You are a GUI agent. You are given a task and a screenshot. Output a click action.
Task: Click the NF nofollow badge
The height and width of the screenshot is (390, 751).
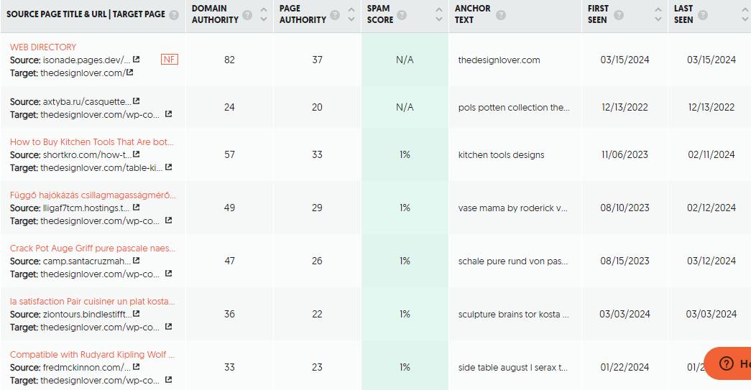coord(170,60)
